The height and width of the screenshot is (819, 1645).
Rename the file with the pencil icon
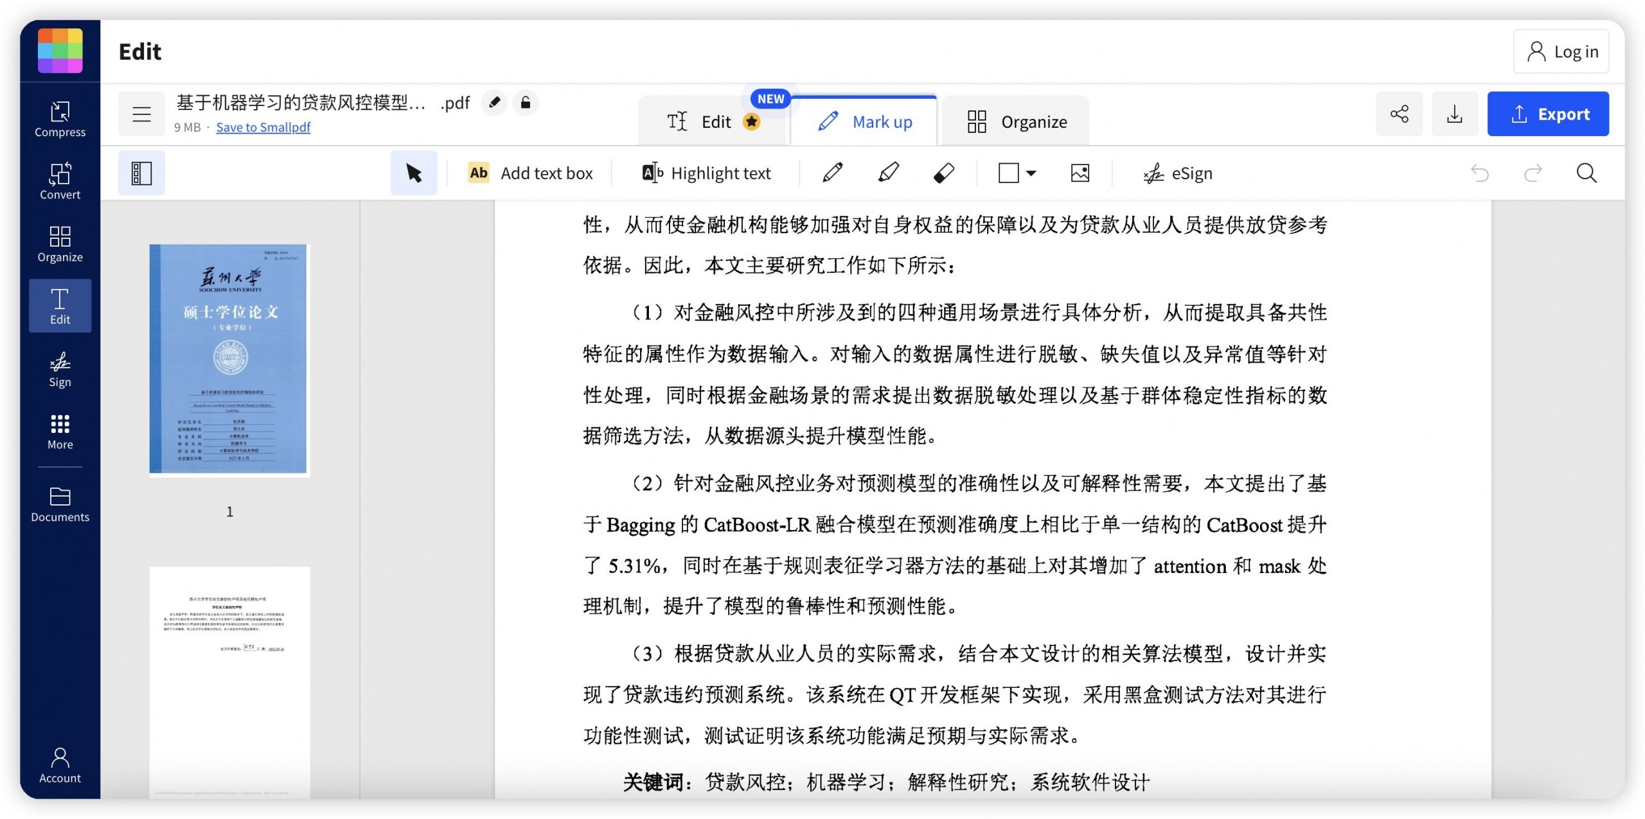(494, 103)
